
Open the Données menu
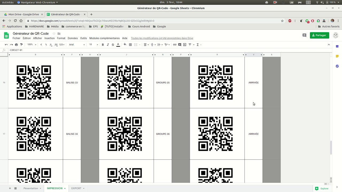coord(73,38)
